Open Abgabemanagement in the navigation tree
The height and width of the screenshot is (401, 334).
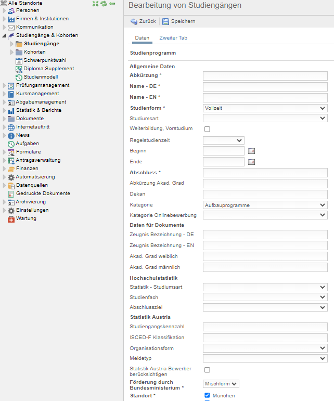[41, 102]
